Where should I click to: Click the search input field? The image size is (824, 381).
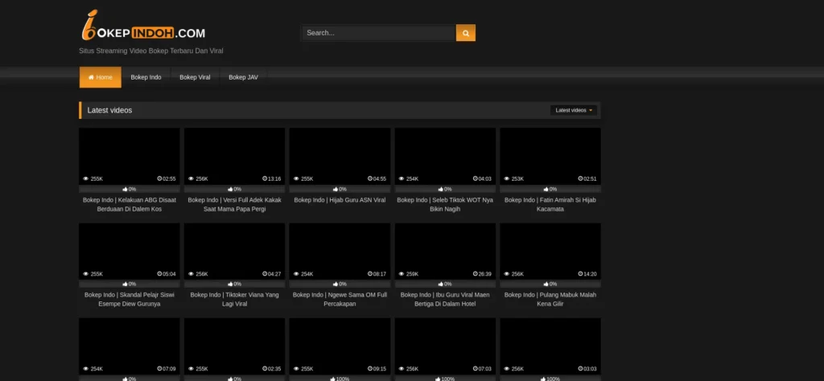(x=378, y=32)
